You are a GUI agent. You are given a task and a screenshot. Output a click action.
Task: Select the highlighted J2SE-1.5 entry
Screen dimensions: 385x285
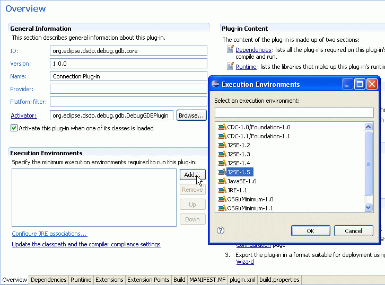(x=239, y=172)
